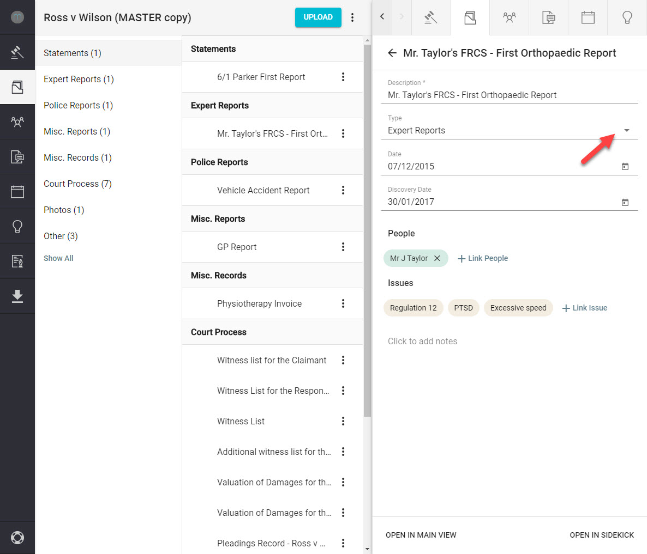Click the download icon in left sidebar

(x=17, y=296)
